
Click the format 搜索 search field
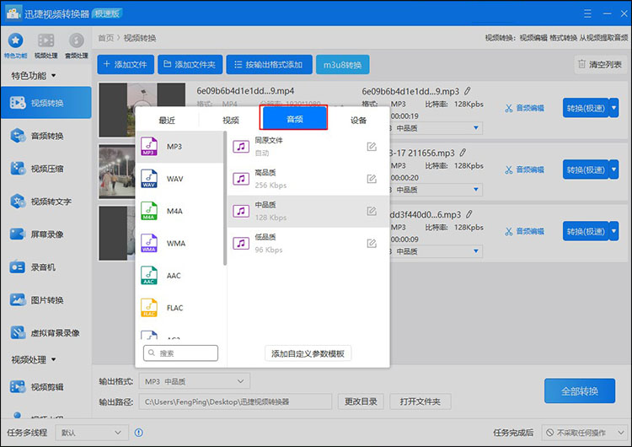180,353
